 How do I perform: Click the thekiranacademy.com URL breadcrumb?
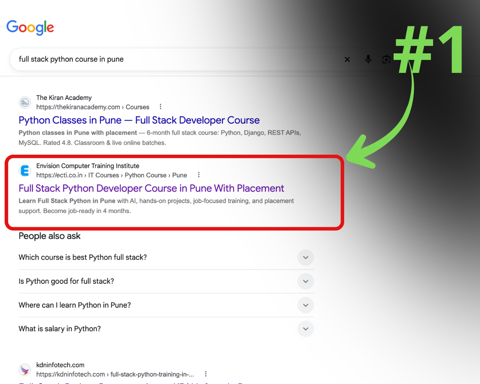point(93,107)
